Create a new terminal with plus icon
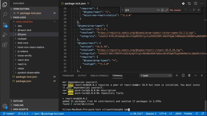This screenshot has height=116, width=207. coord(177,75)
